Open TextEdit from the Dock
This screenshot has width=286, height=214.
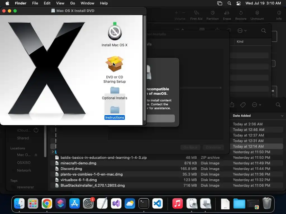coord(102,203)
